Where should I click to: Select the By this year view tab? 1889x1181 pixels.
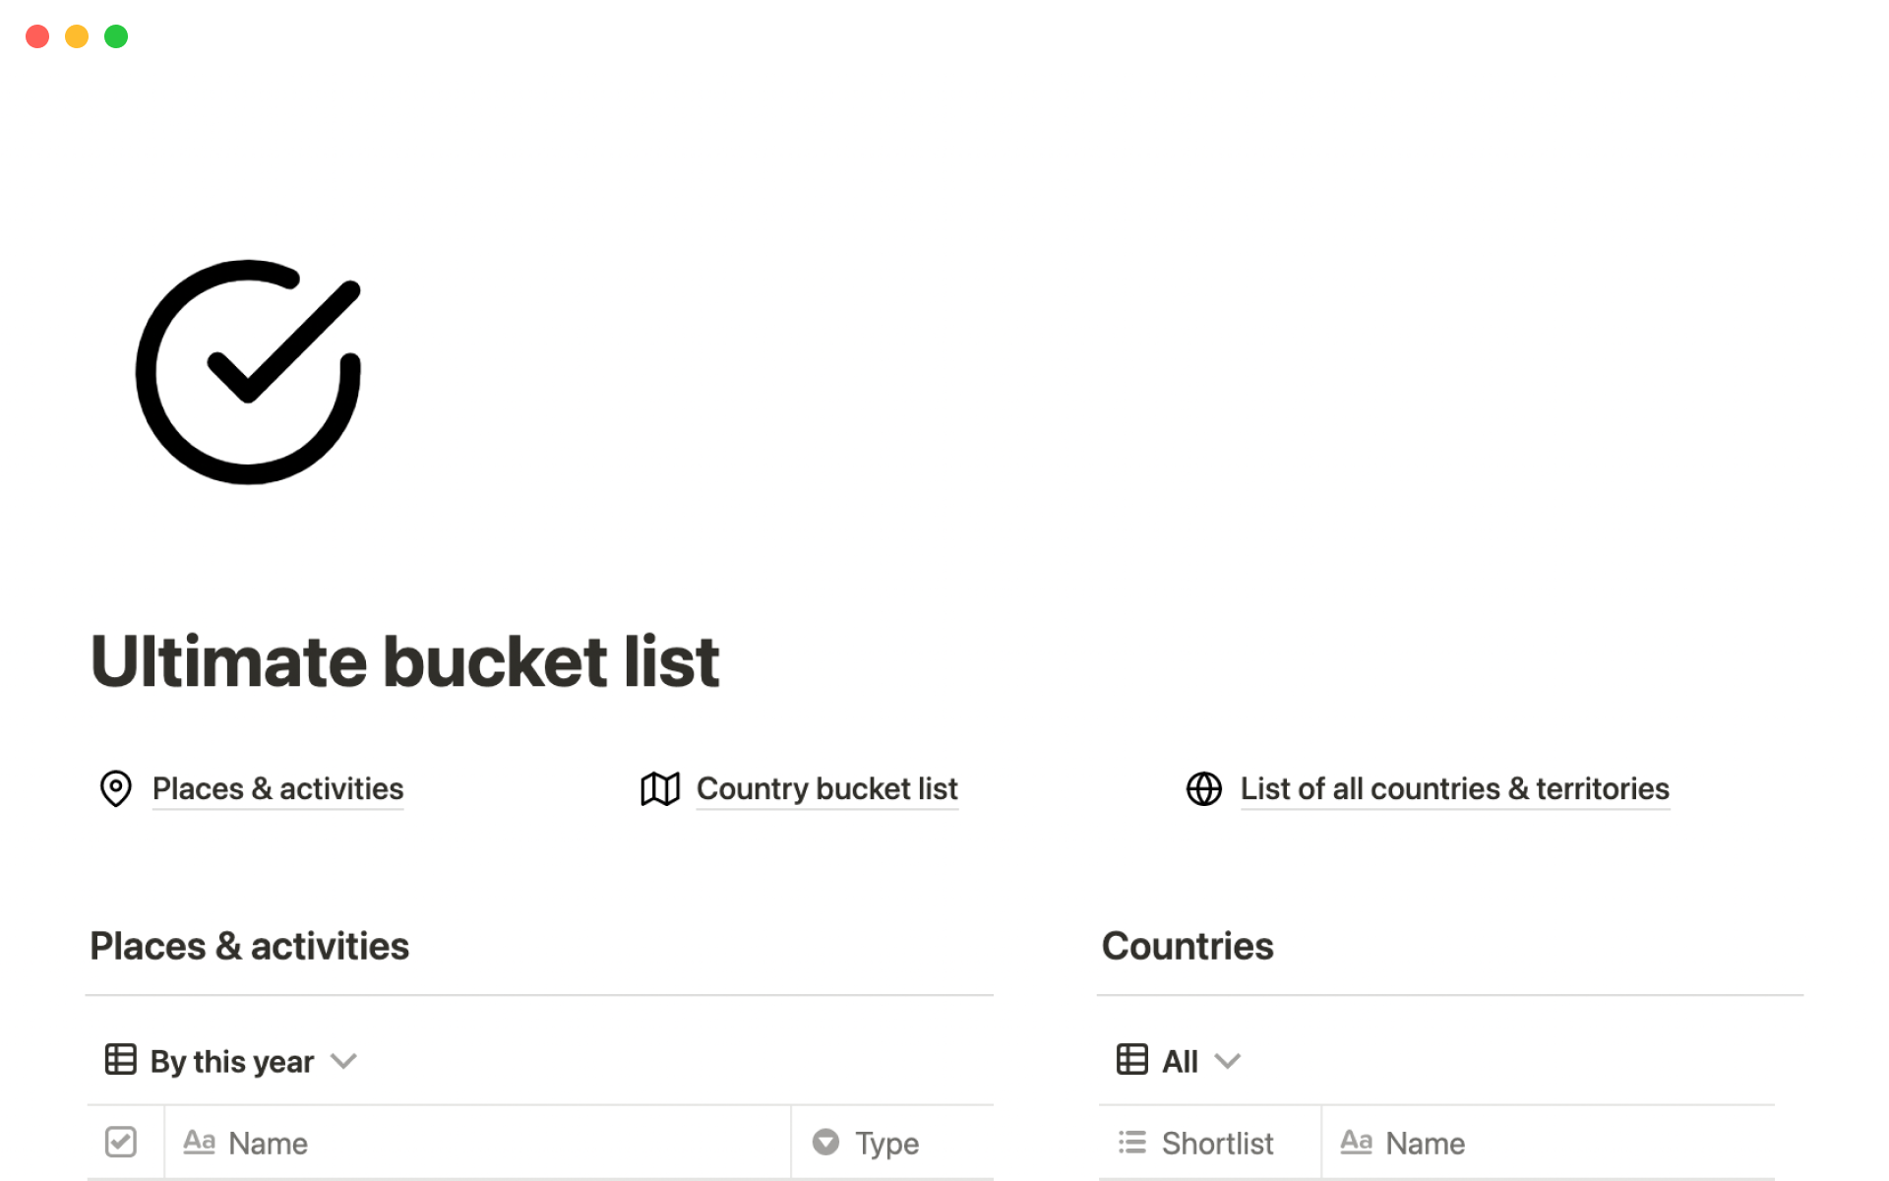tap(231, 1061)
